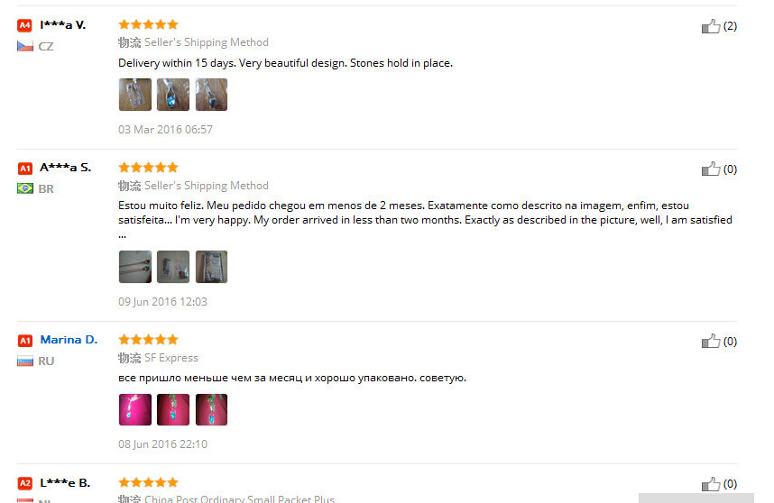Open first photo in I***a V.'s review

point(135,94)
